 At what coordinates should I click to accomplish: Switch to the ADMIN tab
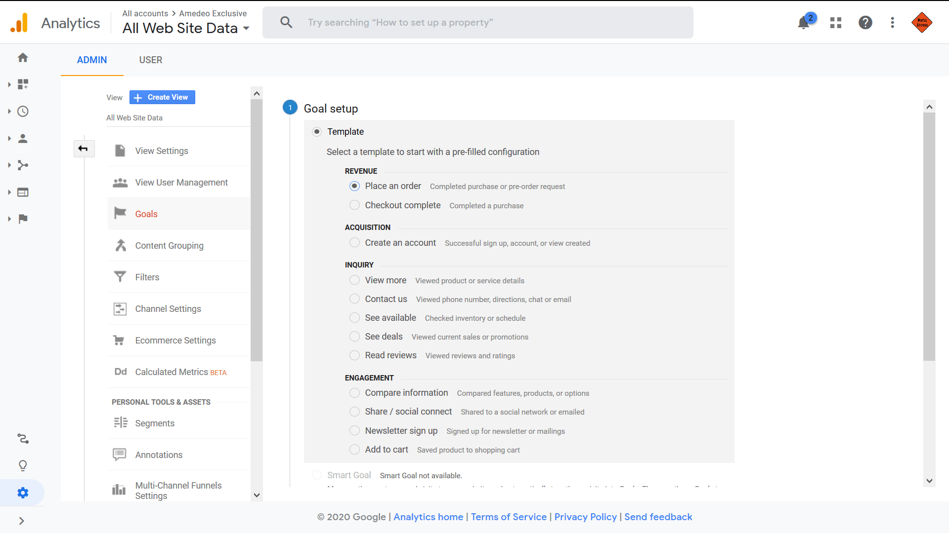[91, 60]
